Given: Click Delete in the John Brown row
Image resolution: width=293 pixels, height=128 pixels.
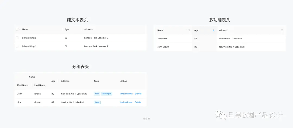Looking at the screenshot, I should pyautogui.click(x=138, y=94).
